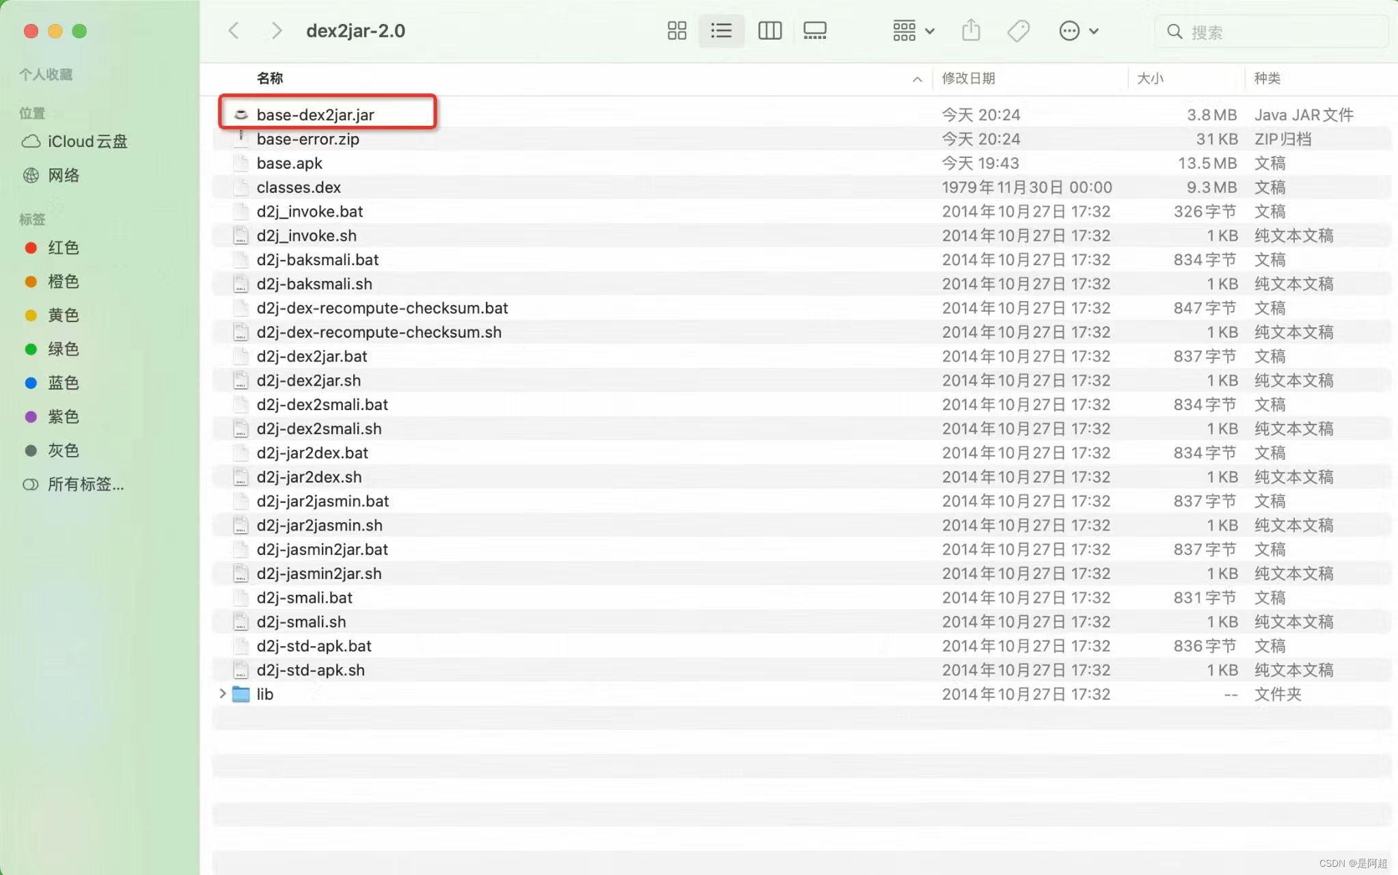This screenshot has width=1398, height=875.
Task: Open 网络 in the sidebar
Action: [x=51, y=176]
